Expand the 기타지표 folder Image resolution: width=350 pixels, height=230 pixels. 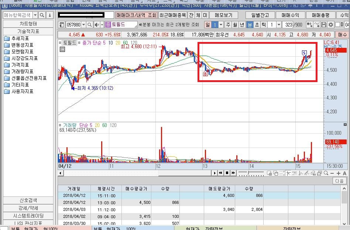coord(17,85)
